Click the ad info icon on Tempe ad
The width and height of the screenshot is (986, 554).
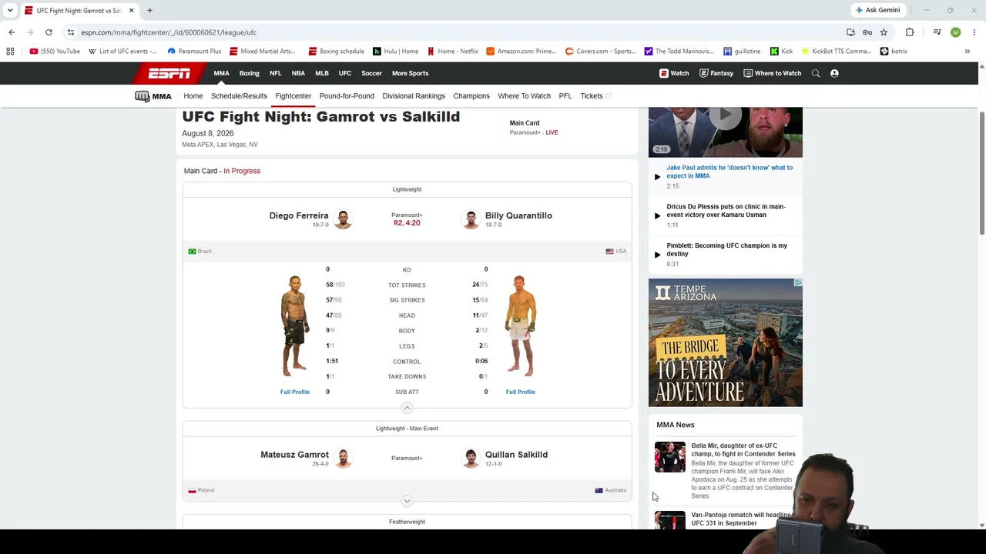(x=798, y=283)
